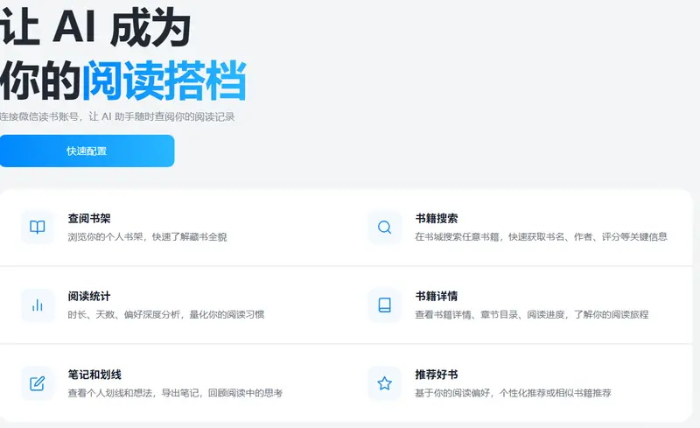Open the 笔记和划线 edit pencil icon
Image resolution: width=700 pixels, height=428 pixels.
(38, 383)
